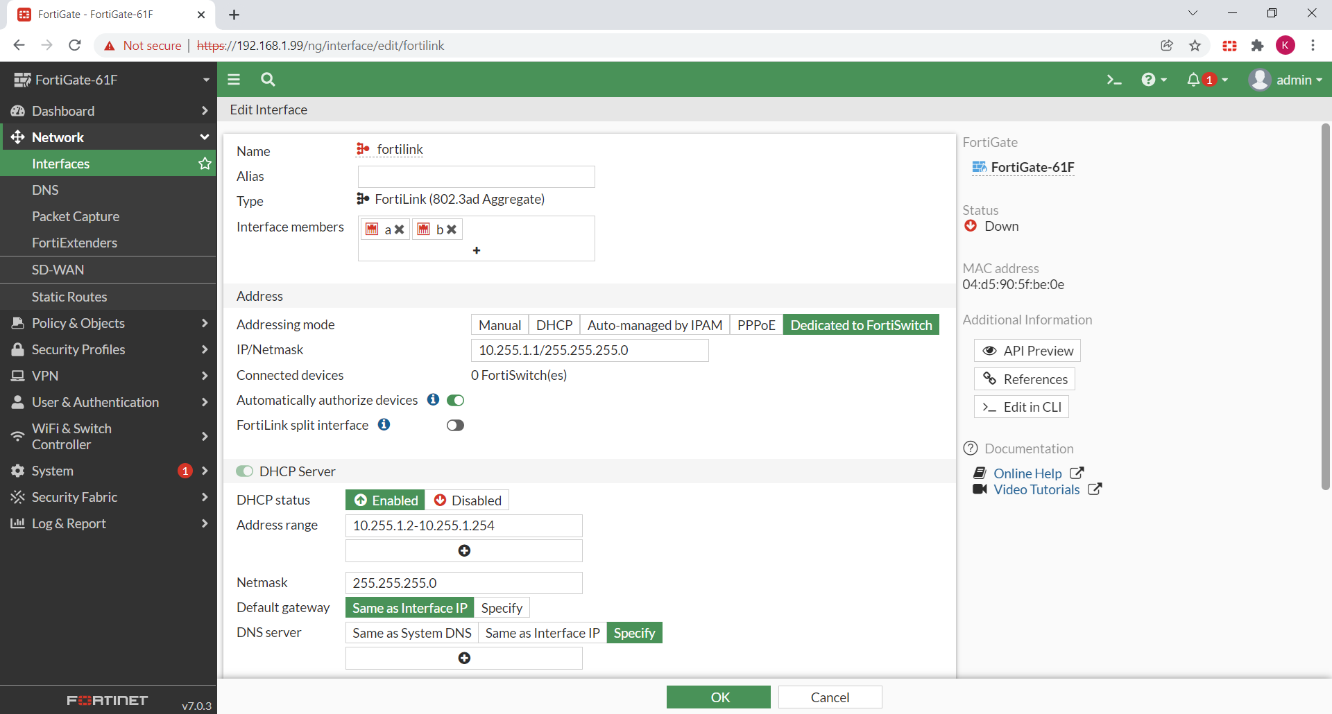The width and height of the screenshot is (1332, 714).
Task: Select the Interfaces menu item
Action: [x=60, y=164]
